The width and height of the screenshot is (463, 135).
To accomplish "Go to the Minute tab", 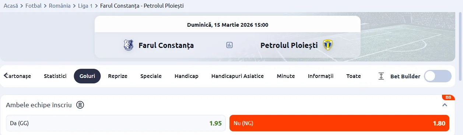I will (x=286, y=76).
